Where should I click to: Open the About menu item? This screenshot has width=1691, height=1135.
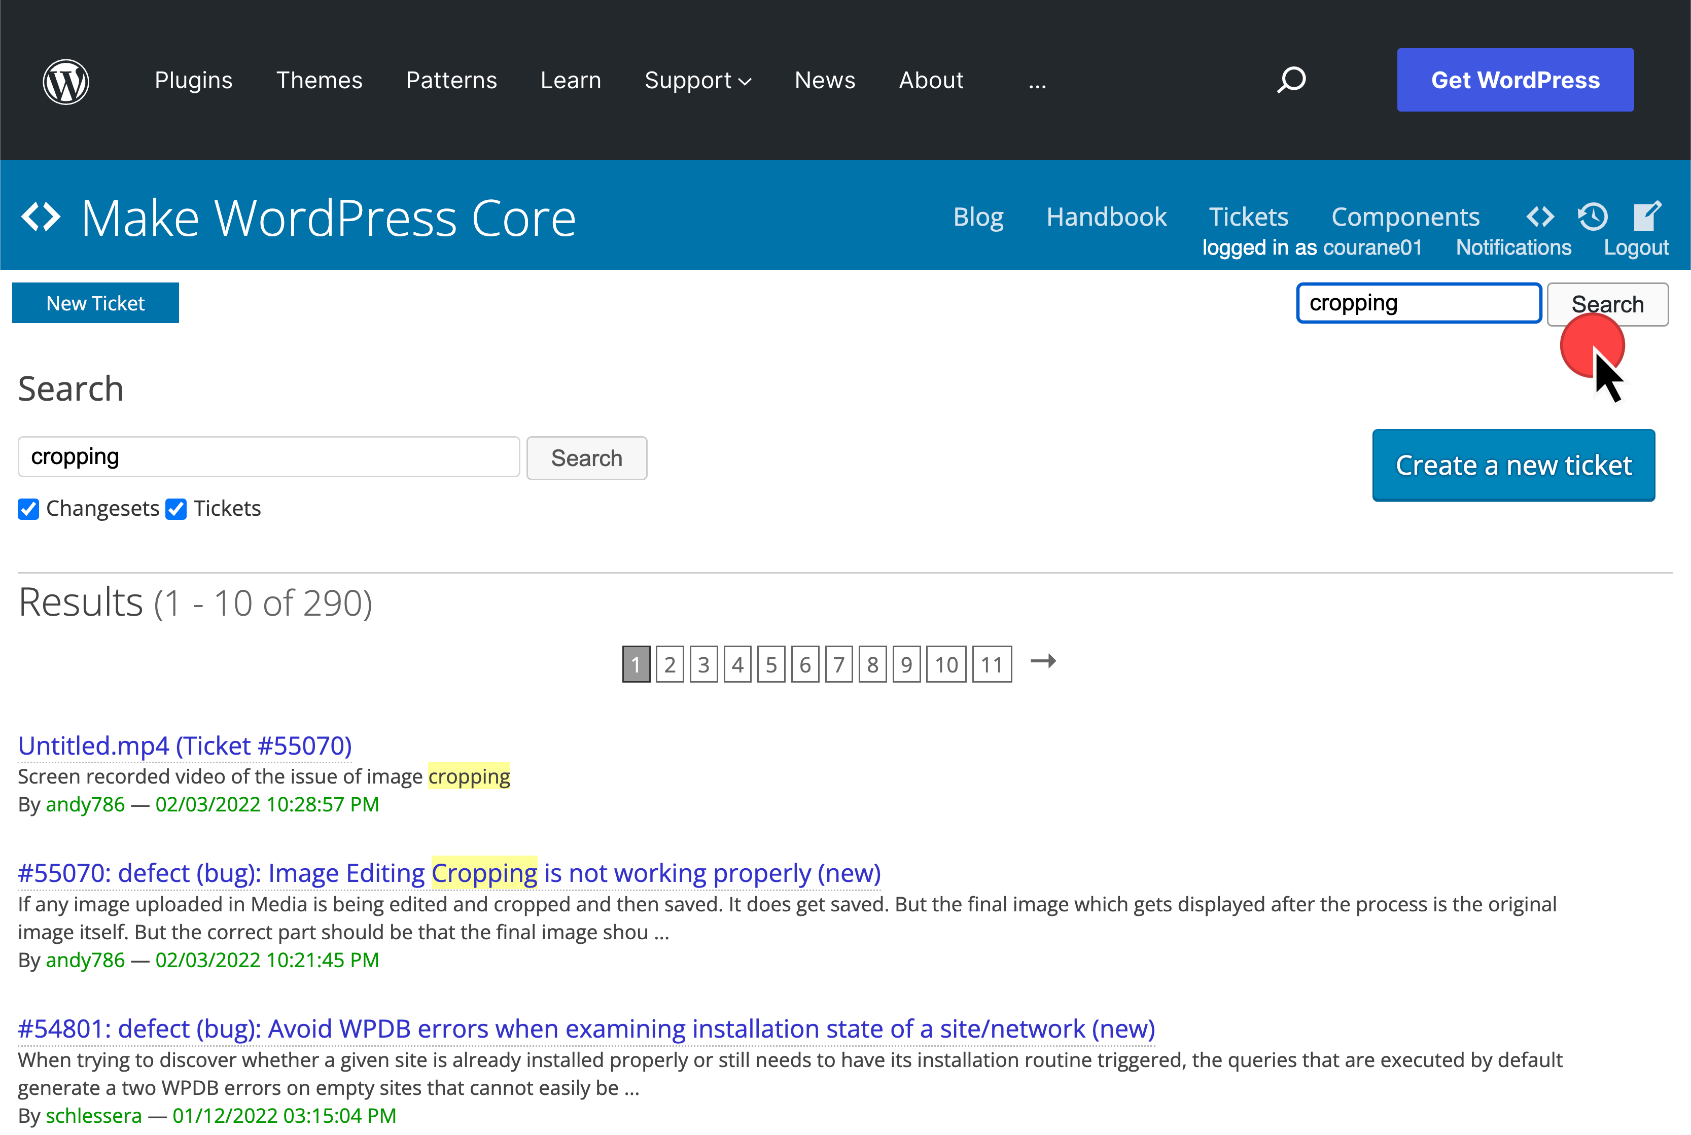[931, 80]
